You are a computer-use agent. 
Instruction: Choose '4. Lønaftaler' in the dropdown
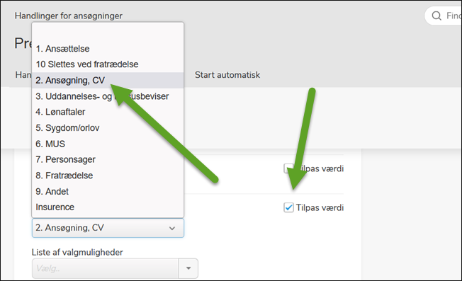(x=108, y=112)
